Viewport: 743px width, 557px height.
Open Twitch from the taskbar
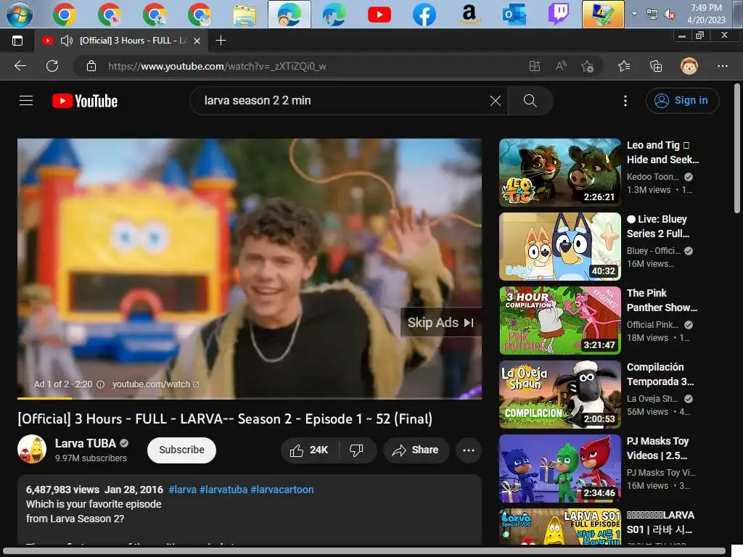coord(559,15)
